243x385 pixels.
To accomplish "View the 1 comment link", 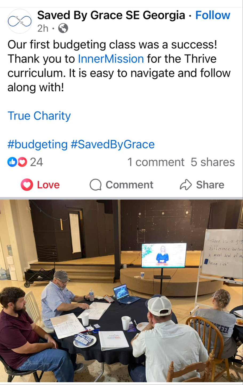I will pos(156,162).
